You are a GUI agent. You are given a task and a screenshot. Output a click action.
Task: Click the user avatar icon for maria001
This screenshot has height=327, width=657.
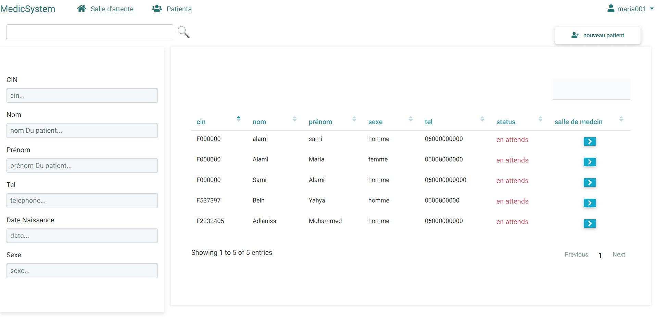611,9
